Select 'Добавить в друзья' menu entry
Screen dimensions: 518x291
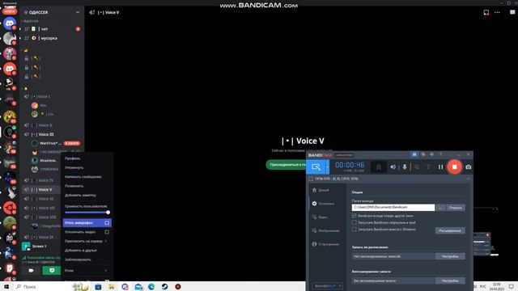pos(87,251)
